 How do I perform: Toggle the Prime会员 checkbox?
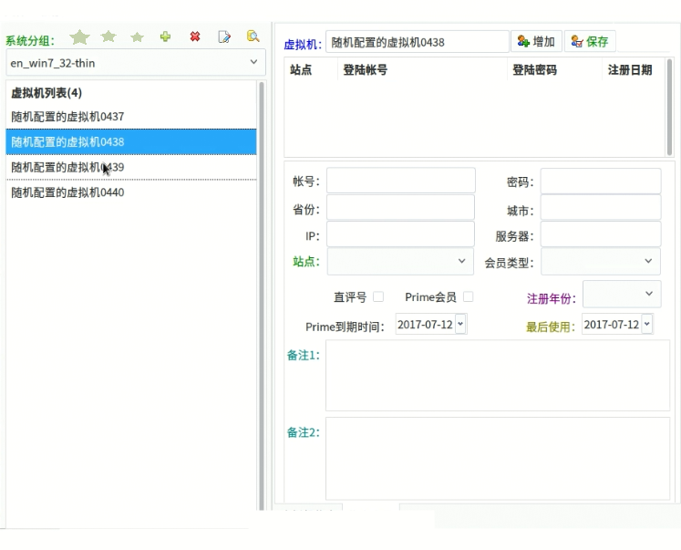pos(468,296)
